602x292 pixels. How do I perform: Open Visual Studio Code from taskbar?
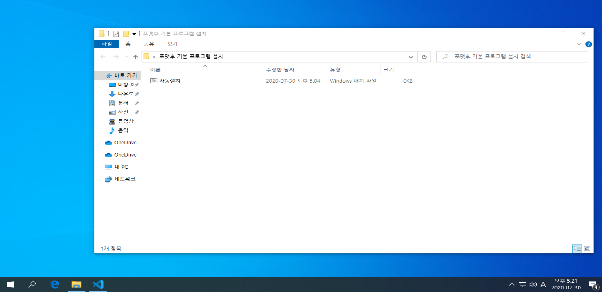[x=98, y=284]
